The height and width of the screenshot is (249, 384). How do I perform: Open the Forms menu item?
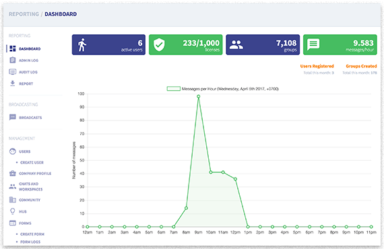pyautogui.click(x=25, y=223)
